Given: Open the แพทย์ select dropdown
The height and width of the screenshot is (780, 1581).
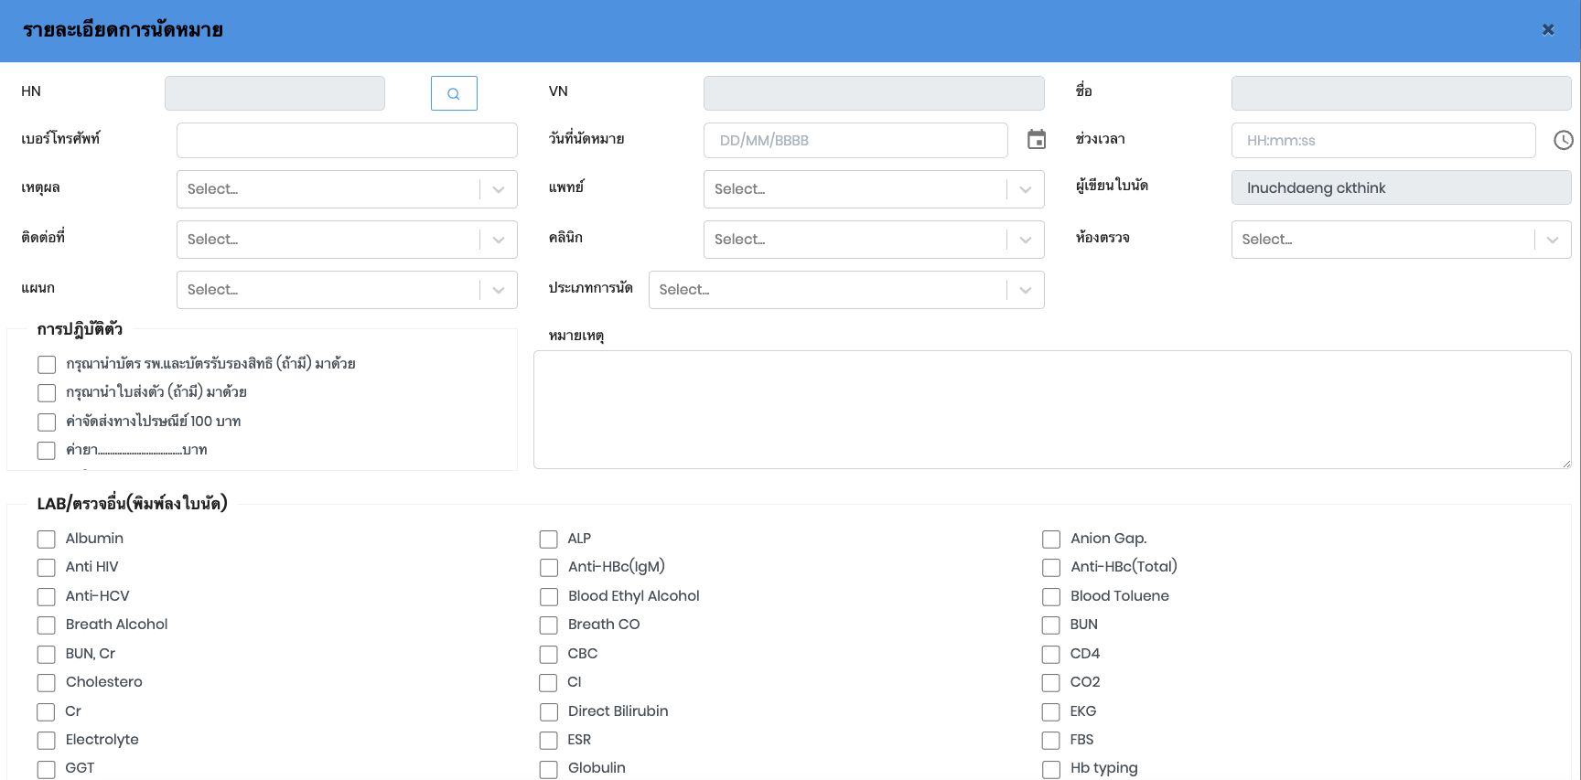Looking at the screenshot, I should tap(874, 189).
